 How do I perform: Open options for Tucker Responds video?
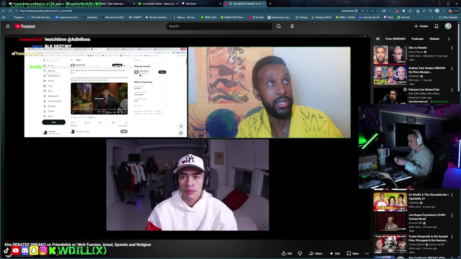[x=452, y=237]
